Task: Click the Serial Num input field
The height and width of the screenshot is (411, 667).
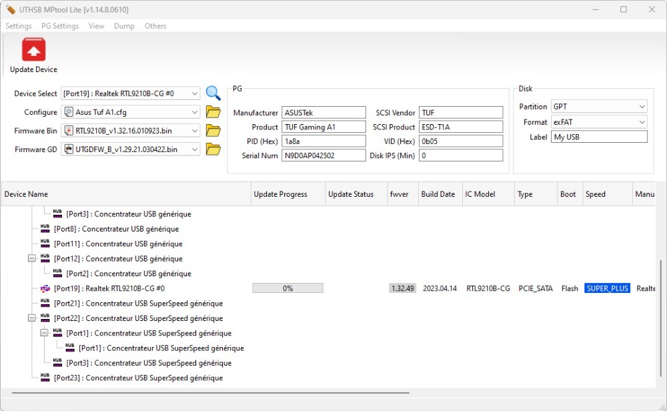Action: pos(323,155)
